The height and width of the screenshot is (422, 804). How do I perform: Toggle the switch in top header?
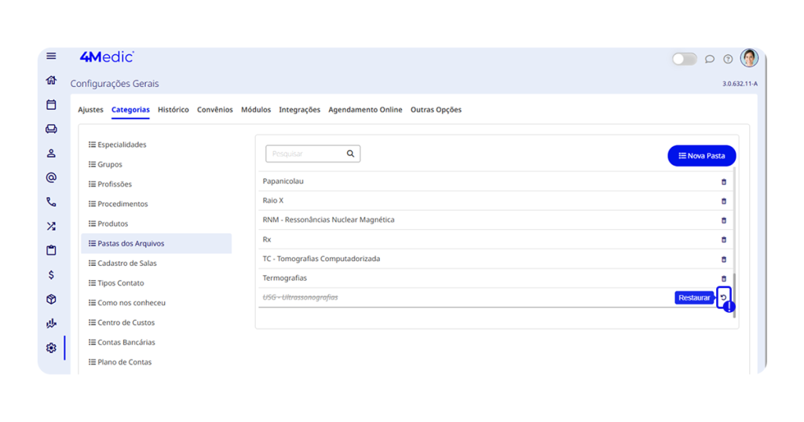684,59
